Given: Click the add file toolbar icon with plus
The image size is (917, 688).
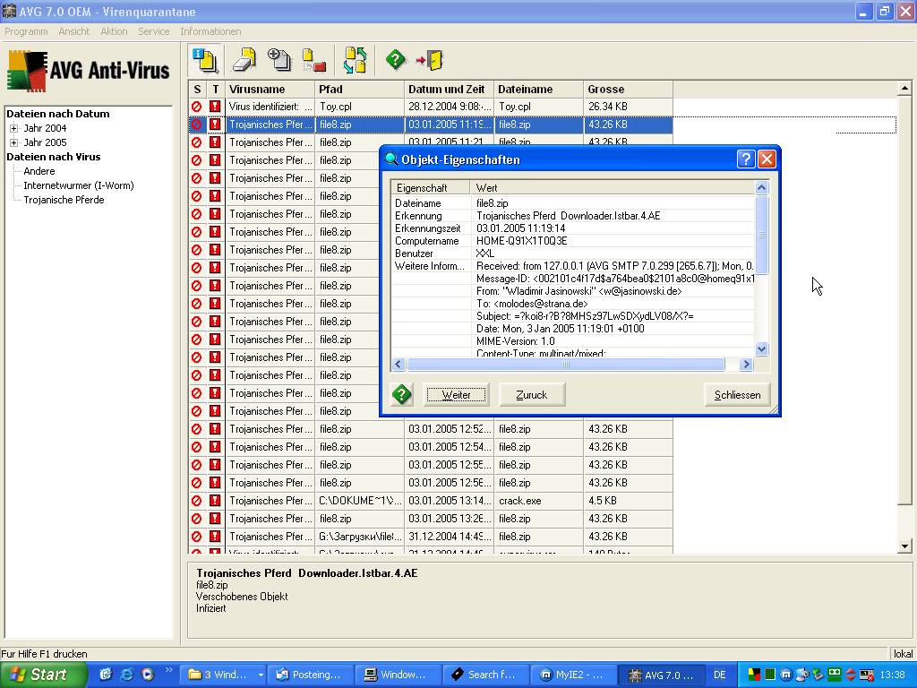Looking at the screenshot, I should (x=279, y=60).
